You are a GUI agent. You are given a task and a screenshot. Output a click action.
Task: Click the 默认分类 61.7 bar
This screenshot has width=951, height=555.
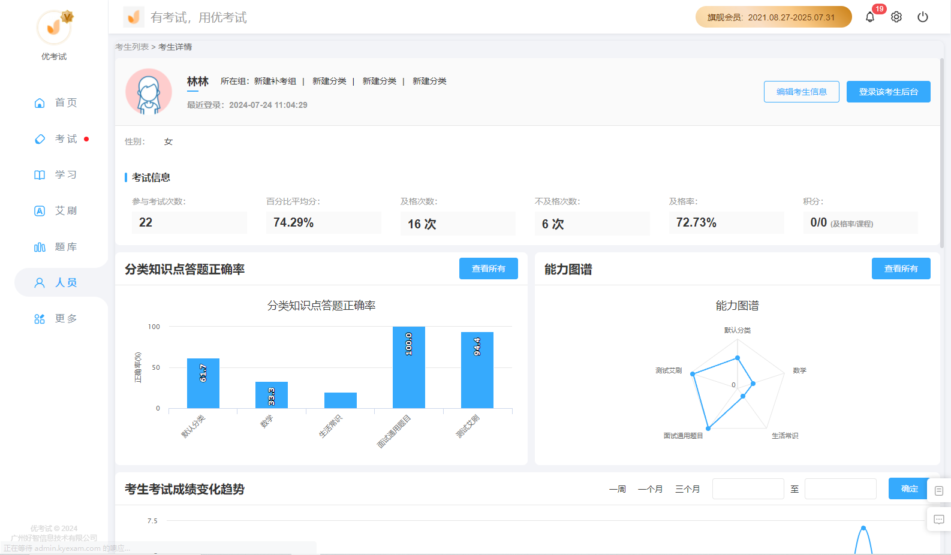pyautogui.click(x=203, y=383)
